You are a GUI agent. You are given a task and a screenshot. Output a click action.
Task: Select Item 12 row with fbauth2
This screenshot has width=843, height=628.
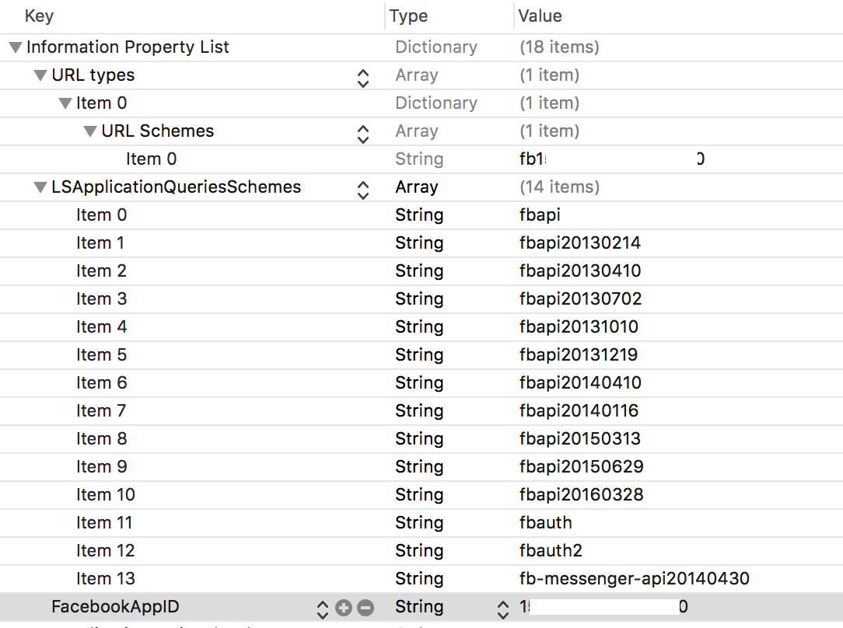click(x=421, y=550)
